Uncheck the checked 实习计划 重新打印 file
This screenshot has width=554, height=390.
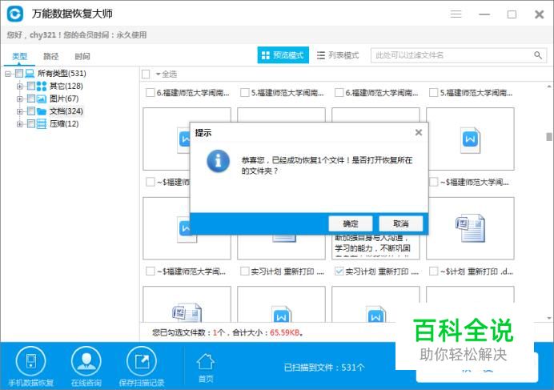[339, 271]
